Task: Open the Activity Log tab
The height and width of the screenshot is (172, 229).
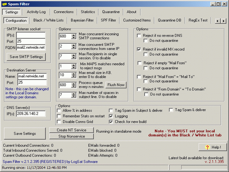Action: (36, 12)
